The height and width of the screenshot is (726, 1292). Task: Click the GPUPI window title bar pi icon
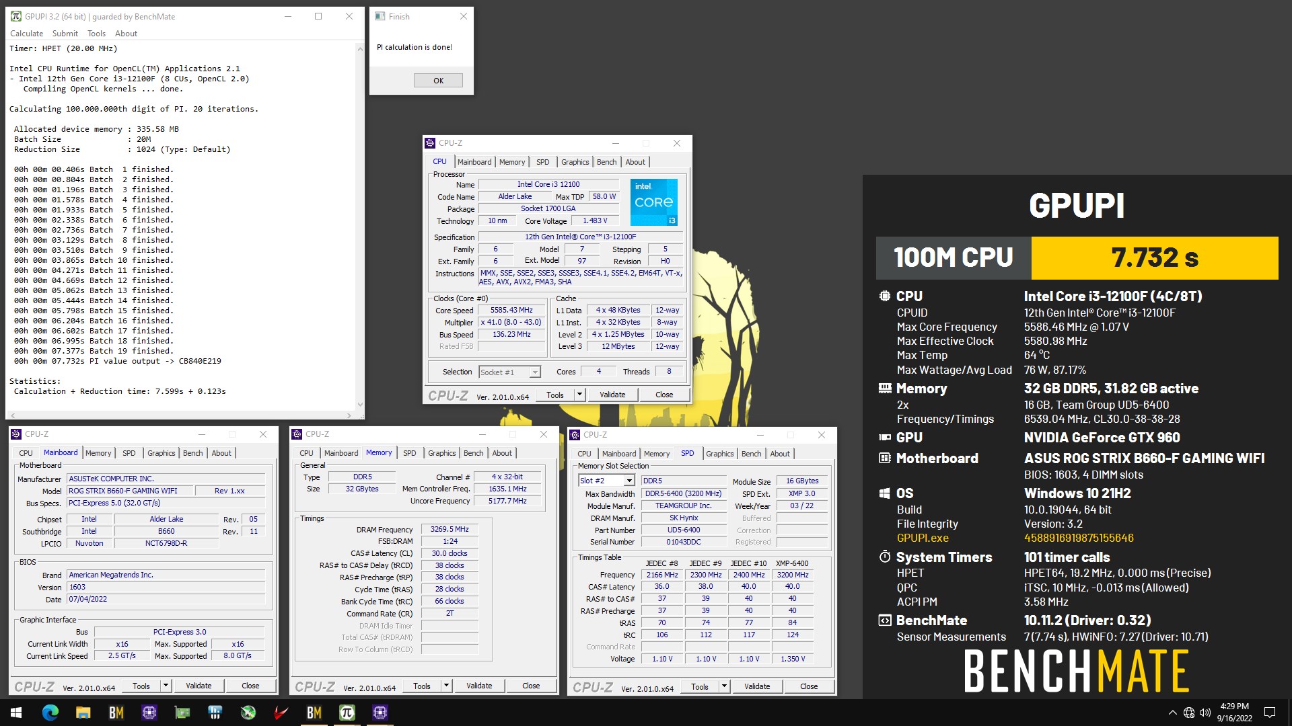[16, 16]
